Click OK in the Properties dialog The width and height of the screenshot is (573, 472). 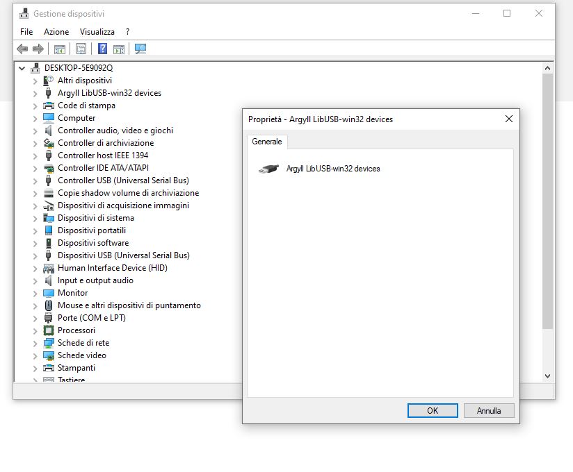pyautogui.click(x=433, y=410)
